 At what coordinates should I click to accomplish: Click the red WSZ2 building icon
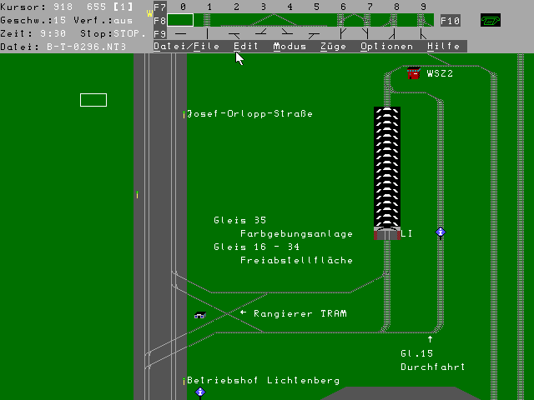point(413,73)
